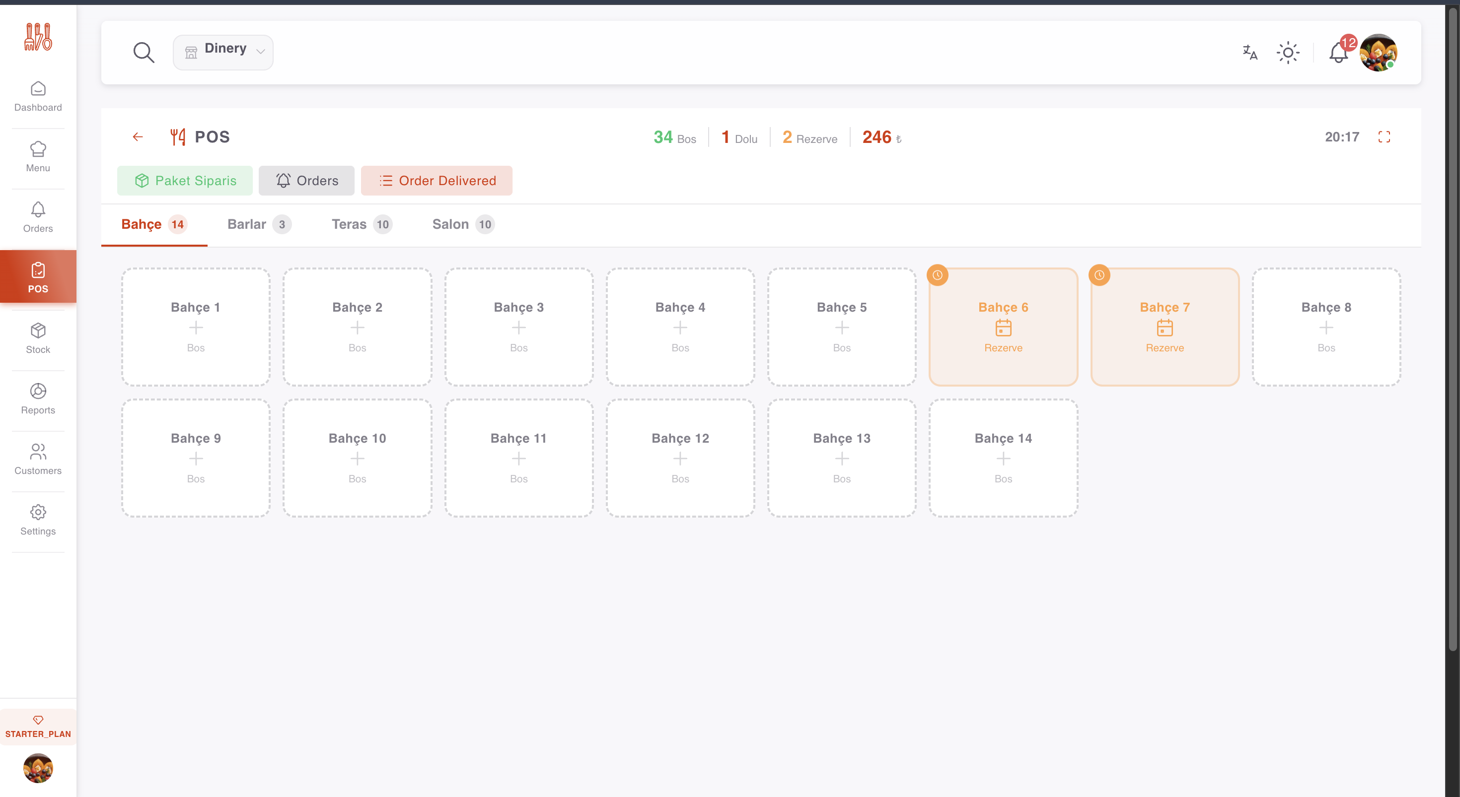Switch to the Bahçe tab
The image size is (1460, 797).
pyautogui.click(x=154, y=224)
